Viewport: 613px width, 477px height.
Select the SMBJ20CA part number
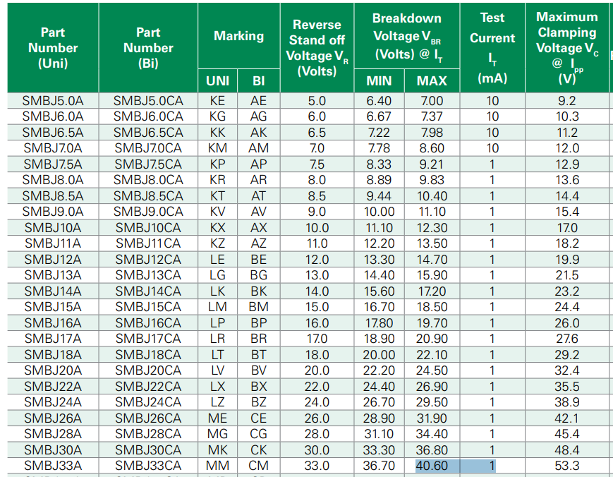click(148, 370)
